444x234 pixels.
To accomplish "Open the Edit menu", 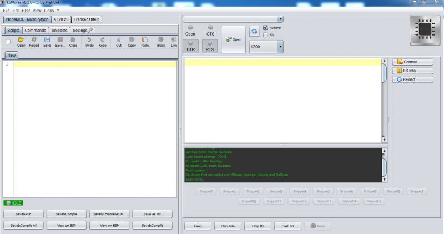I will [16, 11].
